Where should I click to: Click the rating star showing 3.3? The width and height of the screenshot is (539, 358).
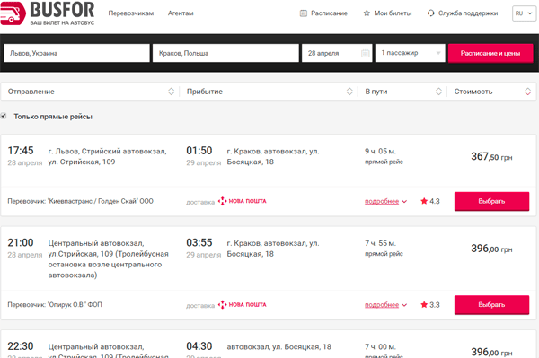point(424,305)
